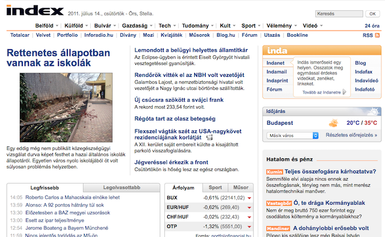The height and width of the screenshot is (237, 385).
Task: Open the Részletes előrejelzés link
Action: (x=351, y=135)
